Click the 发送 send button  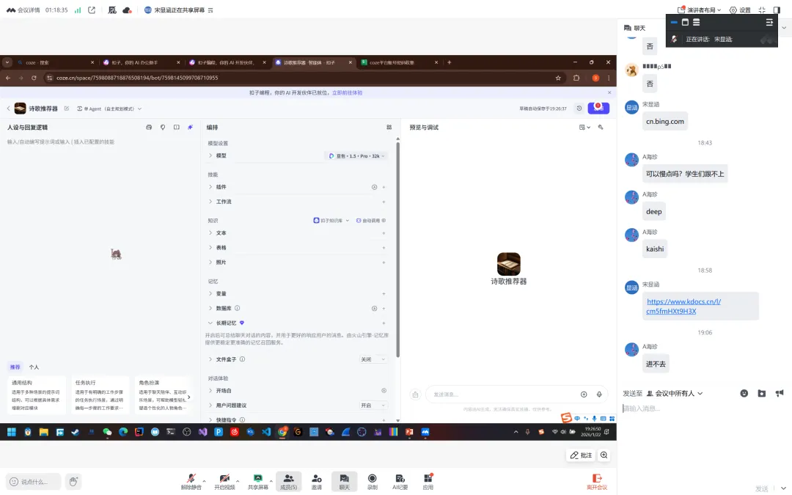pyautogui.click(x=761, y=488)
